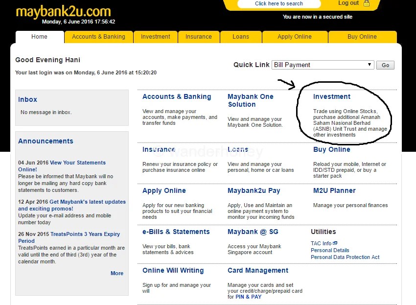The width and height of the screenshot is (416, 305).
Task: Go to the Insurance tab
Action: pos(199,37)
